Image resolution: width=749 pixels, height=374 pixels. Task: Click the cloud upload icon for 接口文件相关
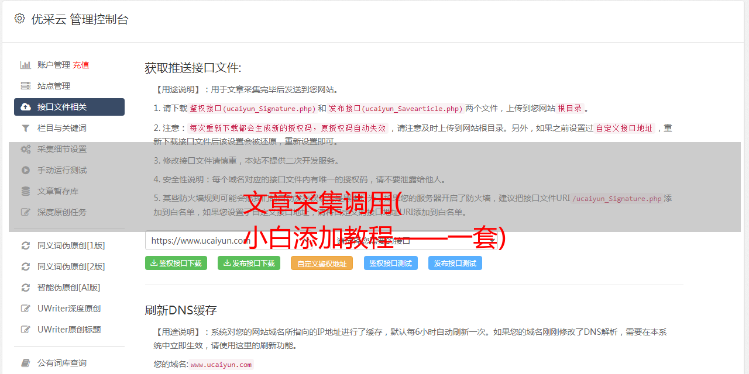pos(26,107)
